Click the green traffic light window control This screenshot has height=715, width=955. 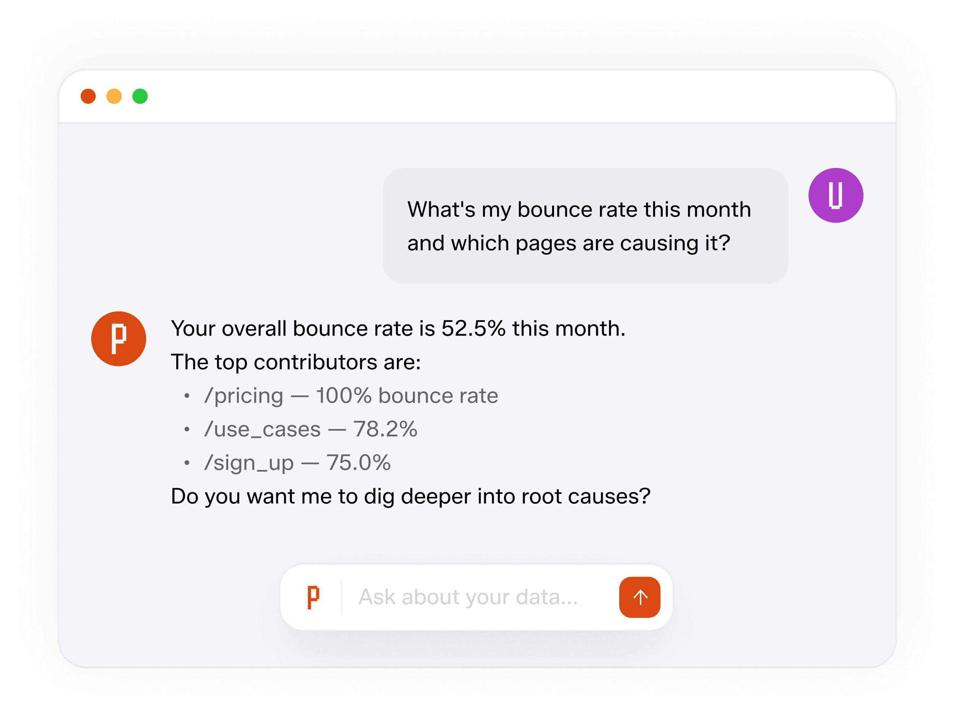click(139, 96)
